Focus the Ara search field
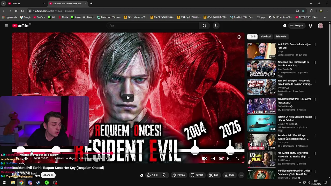The image size is (331, 186). pyautogui.click(x=153, y=26)
